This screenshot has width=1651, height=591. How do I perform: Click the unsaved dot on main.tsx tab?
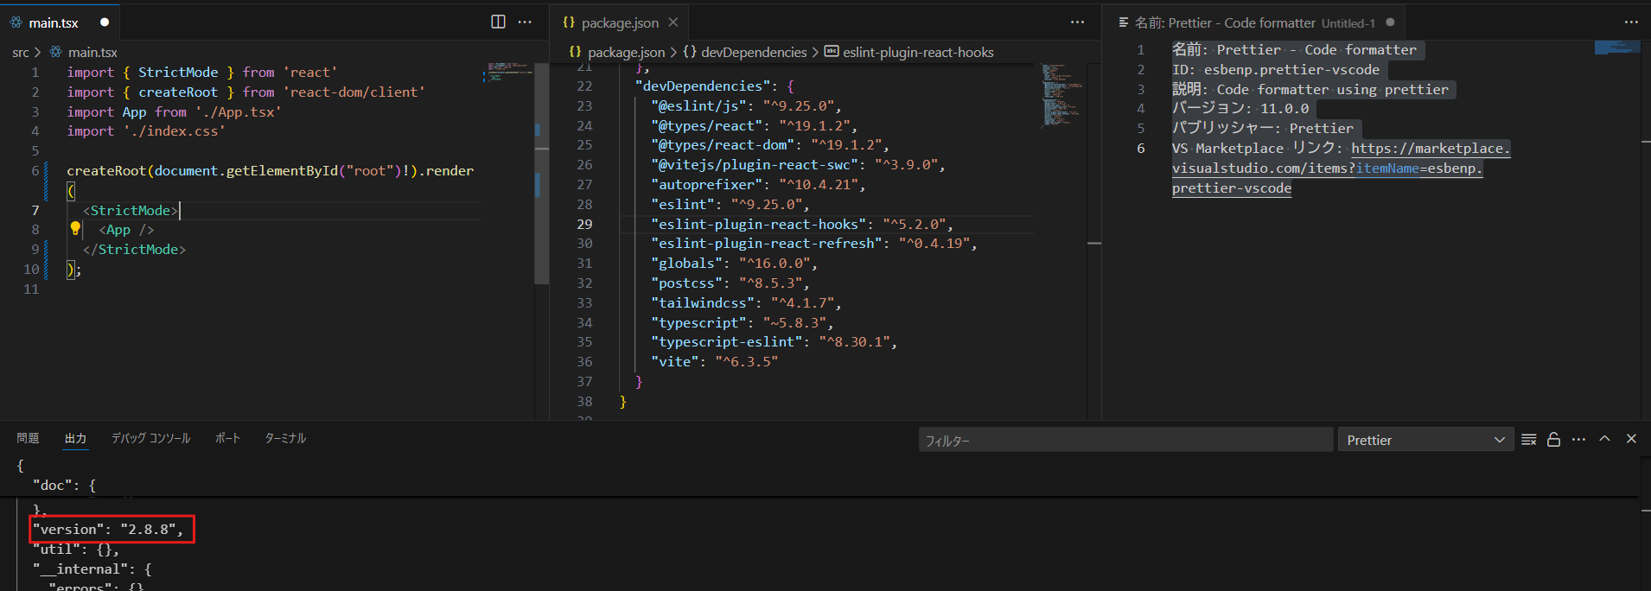(x=105, y=22)
